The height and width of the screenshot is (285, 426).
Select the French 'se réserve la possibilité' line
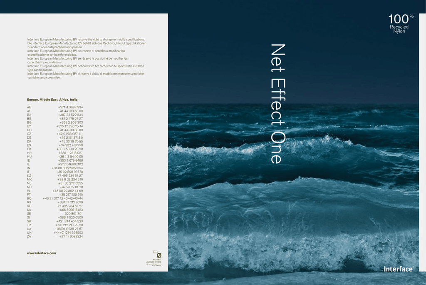click(x=77, y=60)
